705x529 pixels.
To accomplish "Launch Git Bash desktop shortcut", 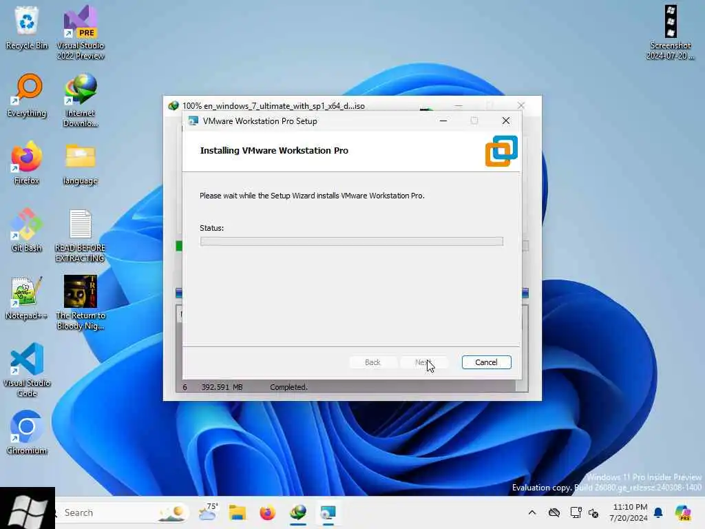I will 27,230.
